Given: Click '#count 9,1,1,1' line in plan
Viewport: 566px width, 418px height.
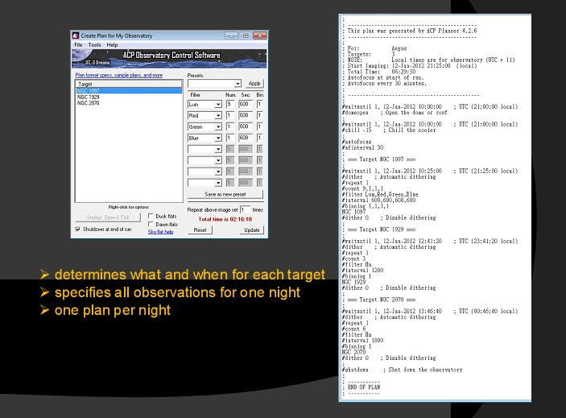Looking at the screenshot, I should click(x=363, y=188).
